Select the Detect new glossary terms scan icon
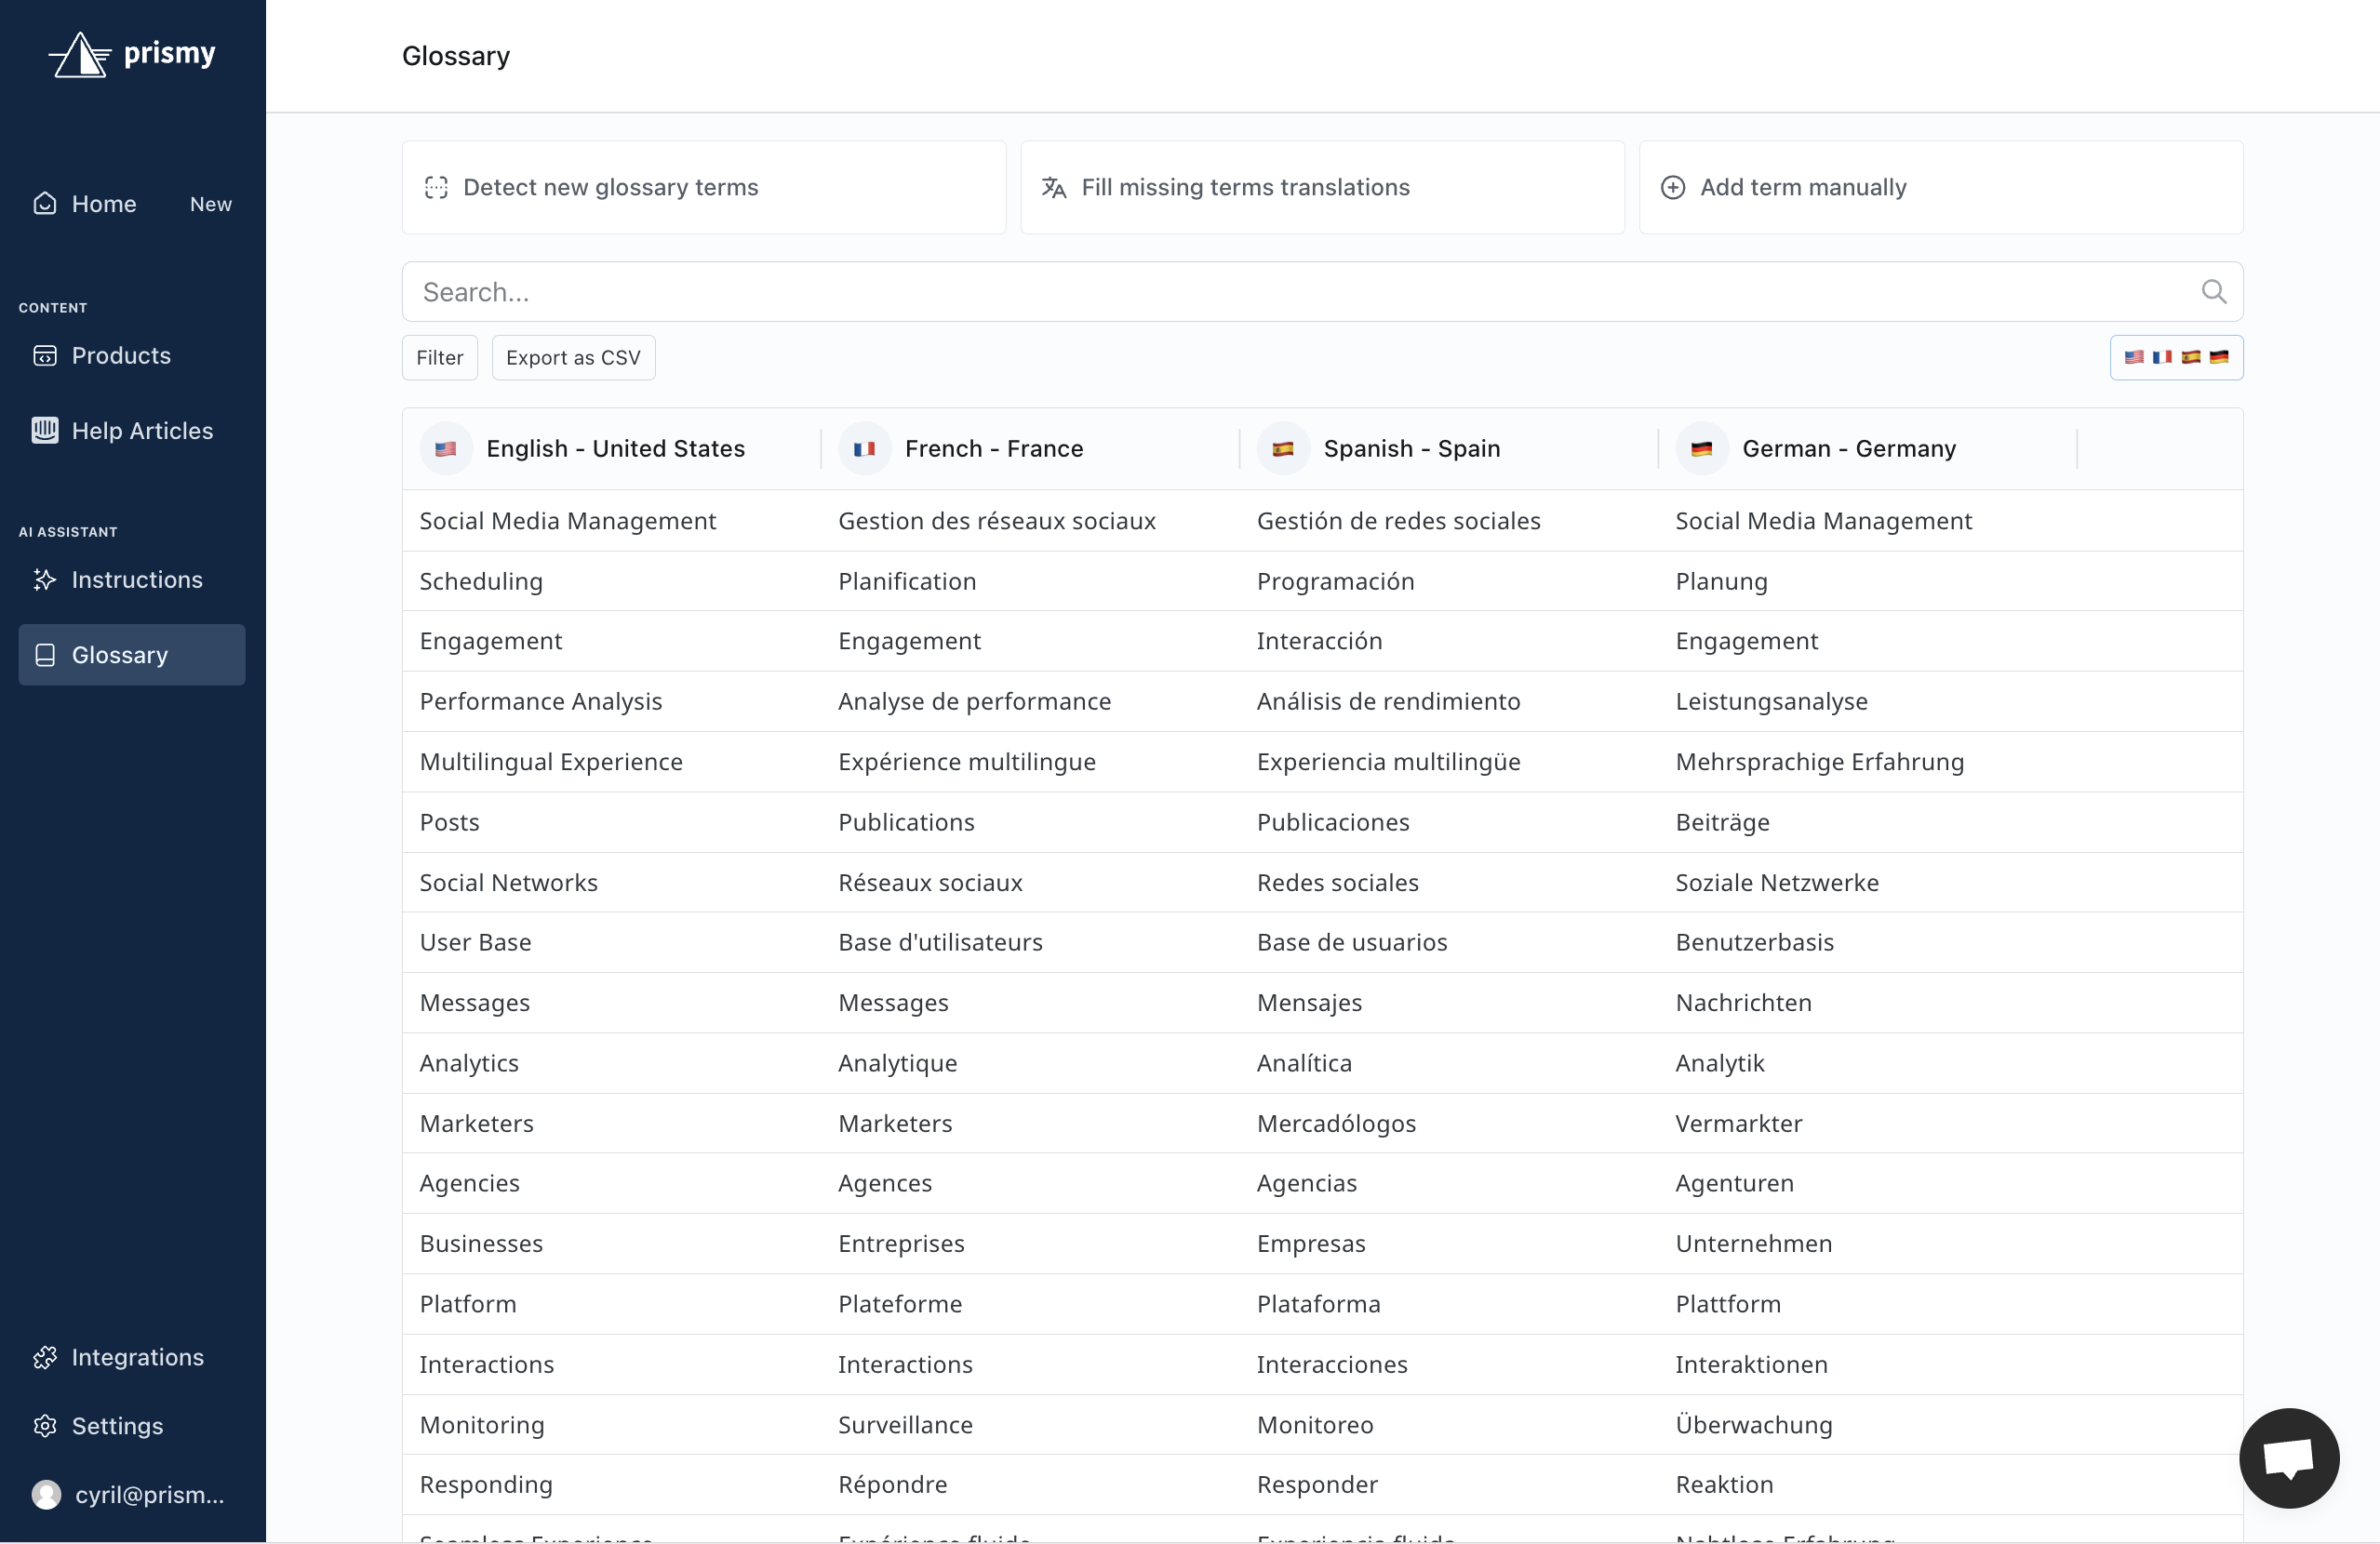Viewport: 2380px width, 1544px height. [435, 188]
